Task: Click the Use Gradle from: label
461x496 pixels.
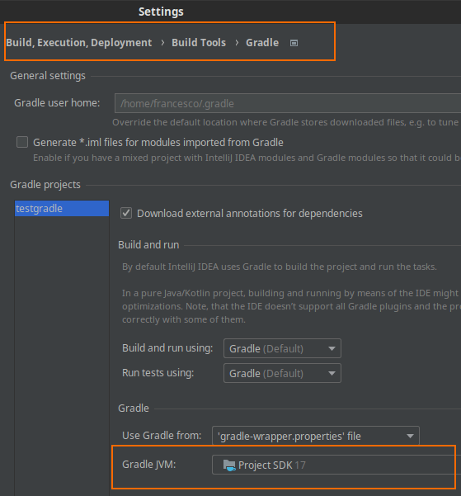Action: (162, 436)
